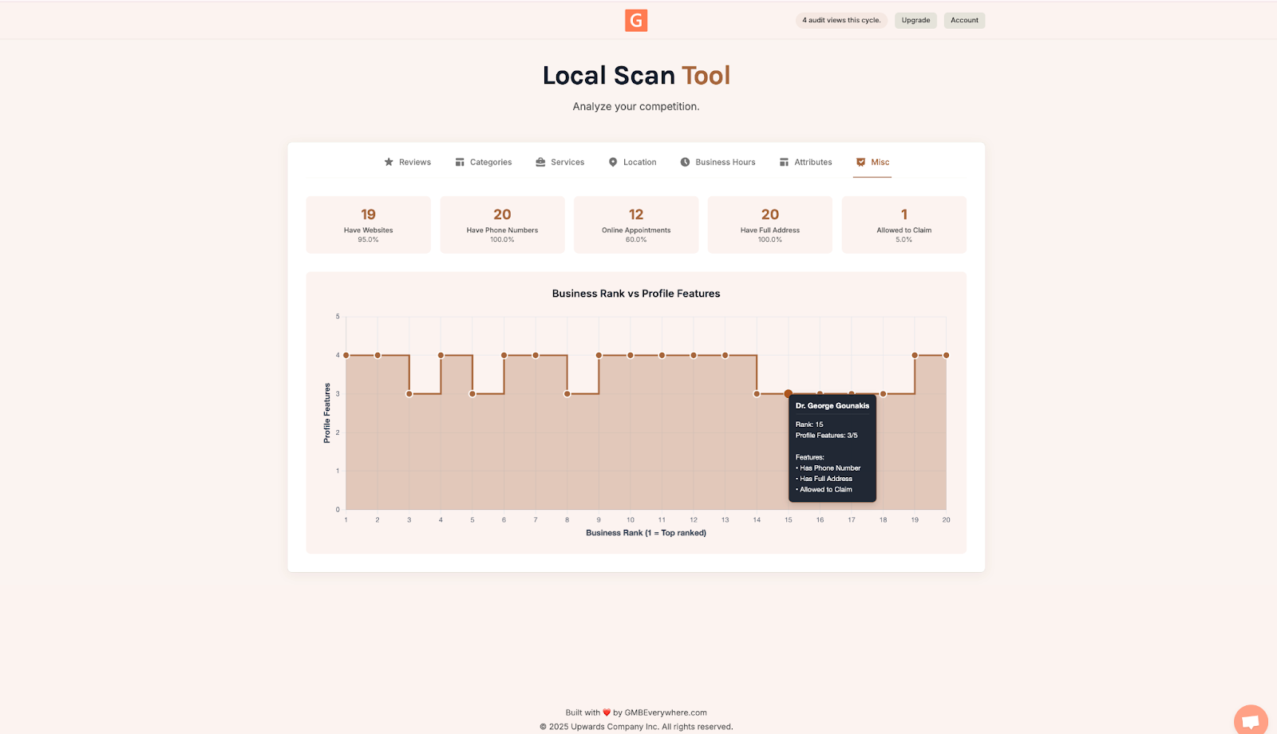Click the orange G logo at top
The image size is (1277, 734).
(x=636, y=21)
